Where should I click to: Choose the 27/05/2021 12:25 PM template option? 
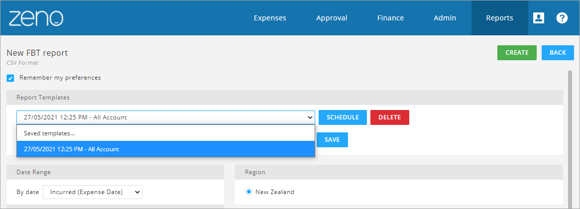[x=166, y=149]
